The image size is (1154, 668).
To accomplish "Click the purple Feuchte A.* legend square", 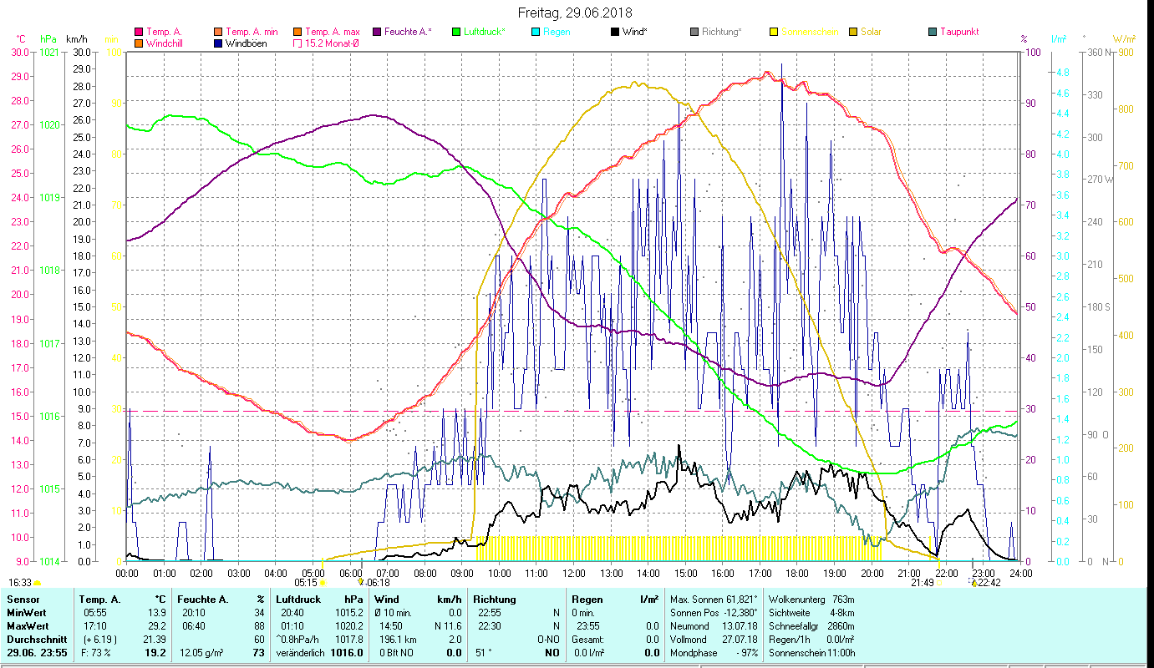I will point(377,32).
